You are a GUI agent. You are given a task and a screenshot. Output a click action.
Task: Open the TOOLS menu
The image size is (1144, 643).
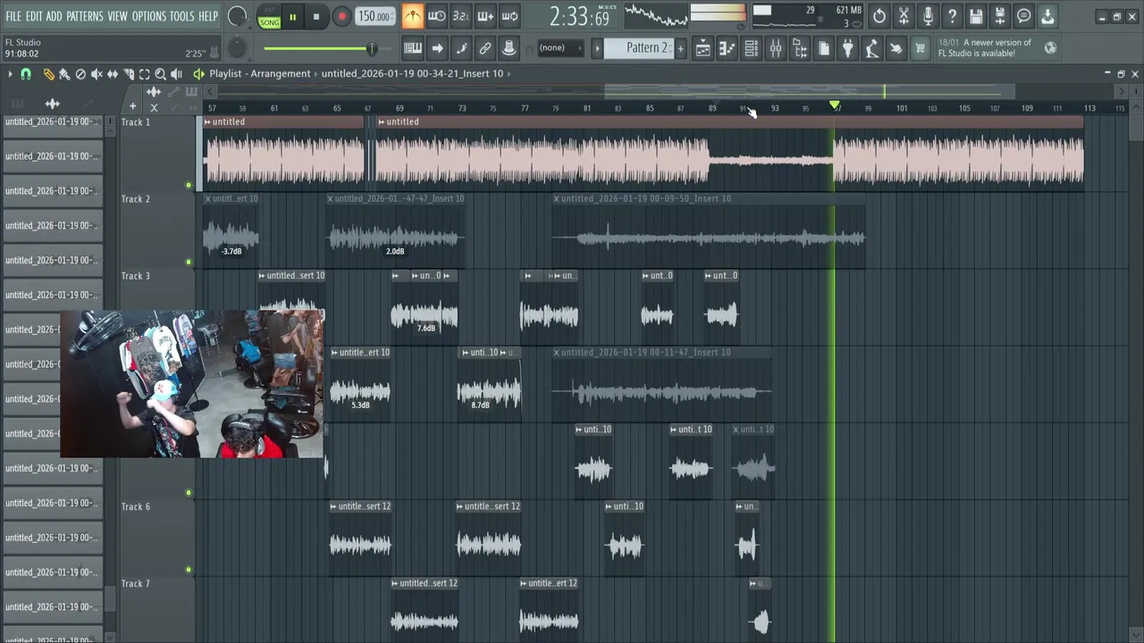181,16
